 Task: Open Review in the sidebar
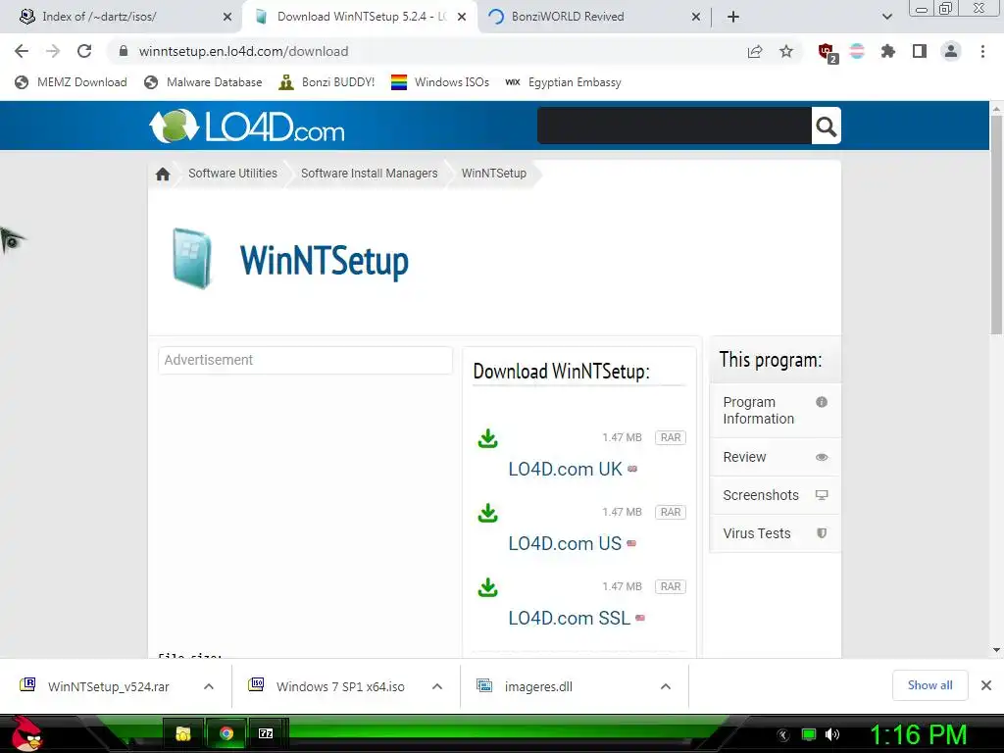coord(776,457)
